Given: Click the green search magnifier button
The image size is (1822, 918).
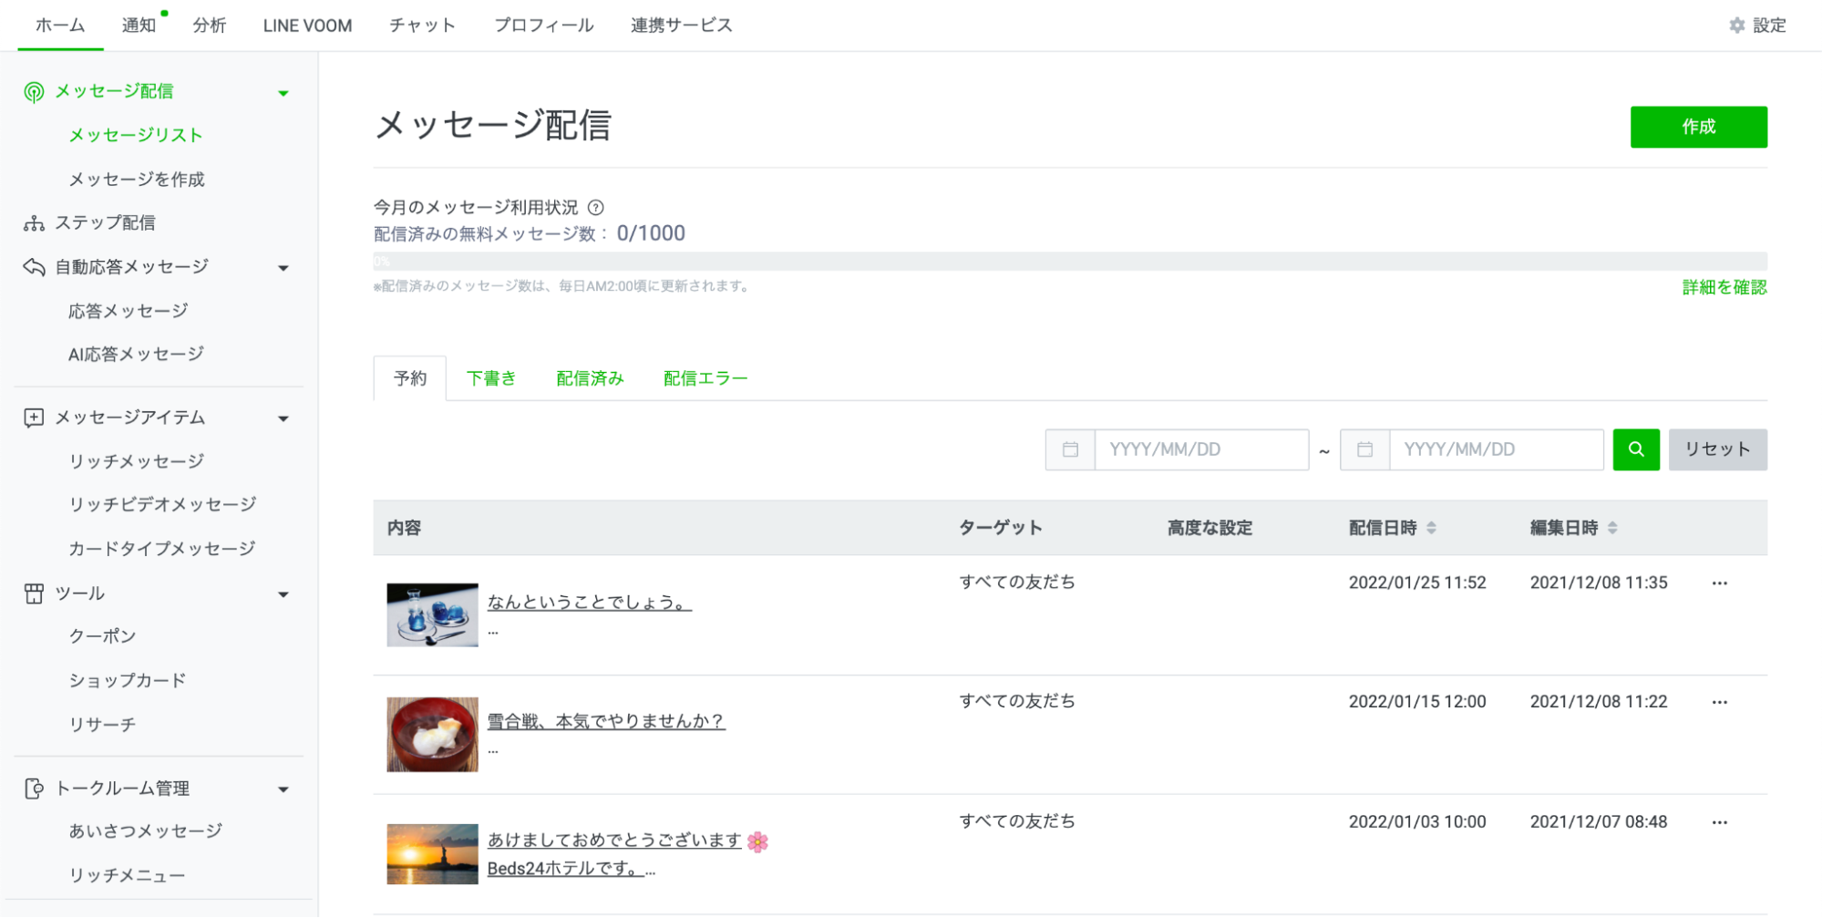Looking at the screenshot, I should [x=1635, y=449].
